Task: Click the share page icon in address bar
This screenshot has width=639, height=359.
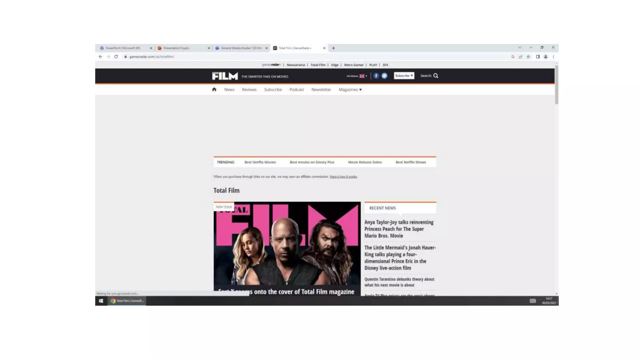Action: (x=520, y=57)
